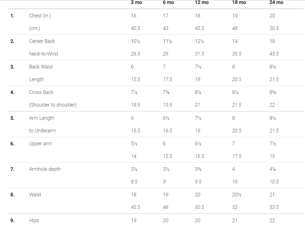Screen dimensions: 305x230
Task: Click the 53.5 waist value under 24 mo
Action: pyautogui.click(x=274, y=207)
